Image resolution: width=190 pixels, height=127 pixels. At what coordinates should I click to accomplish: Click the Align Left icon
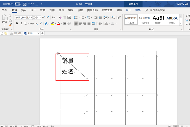tap(76, 23)
